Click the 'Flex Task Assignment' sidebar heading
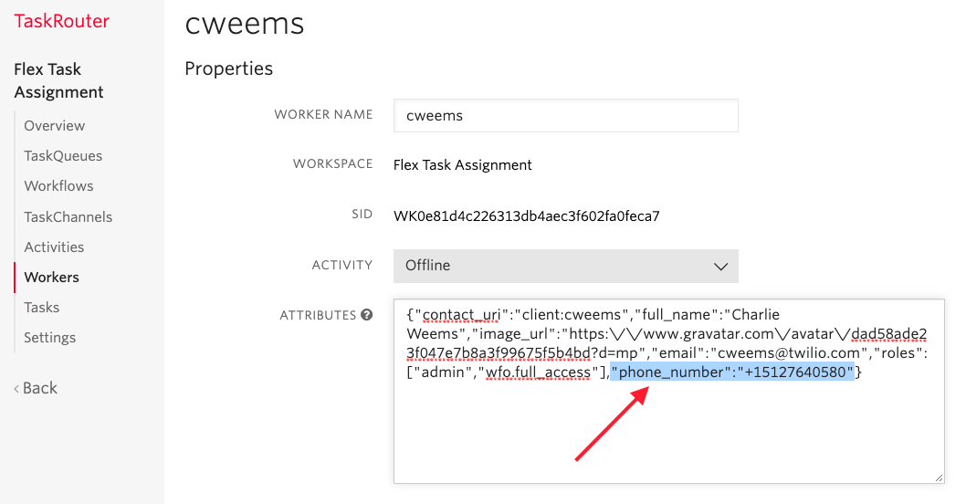The height and width of the screenshot is (504, 966). coord(58,80)
